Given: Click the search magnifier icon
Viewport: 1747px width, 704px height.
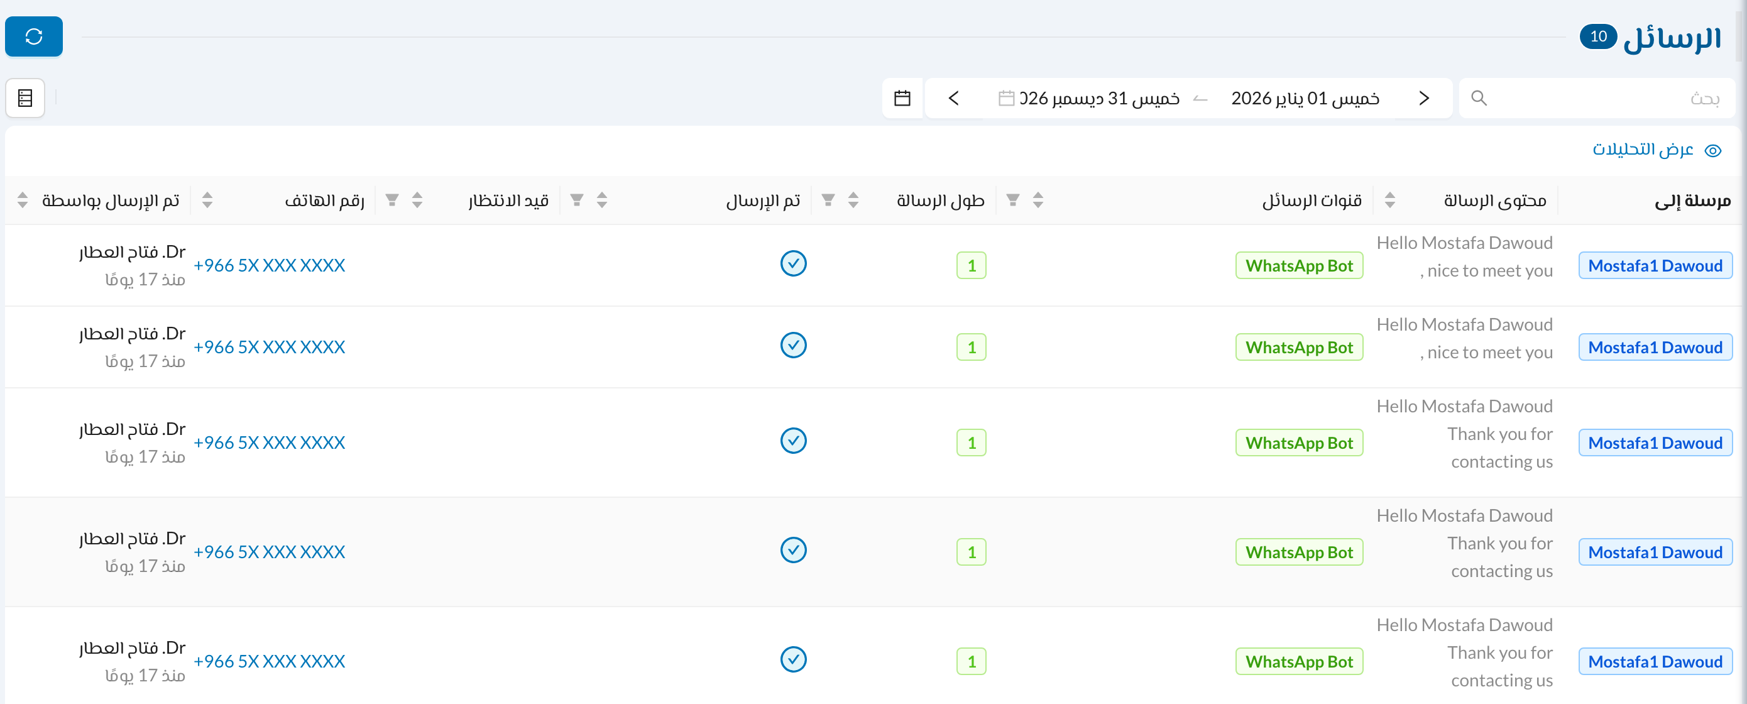Looking at the screenshot, I should (x=1479, y=98).
